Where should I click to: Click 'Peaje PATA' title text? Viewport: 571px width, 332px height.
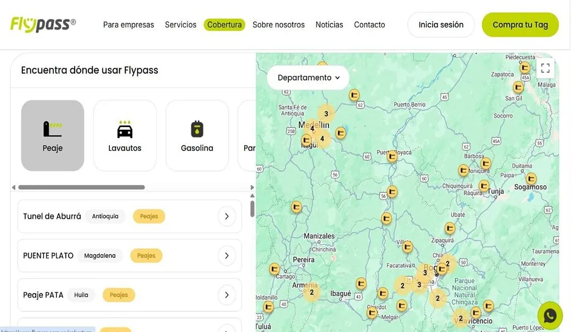coord(43,295)
